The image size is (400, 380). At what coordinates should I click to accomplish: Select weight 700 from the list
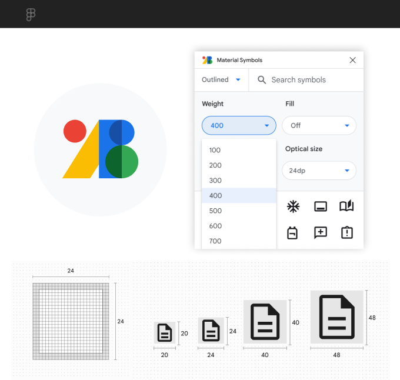coord(239,241)
